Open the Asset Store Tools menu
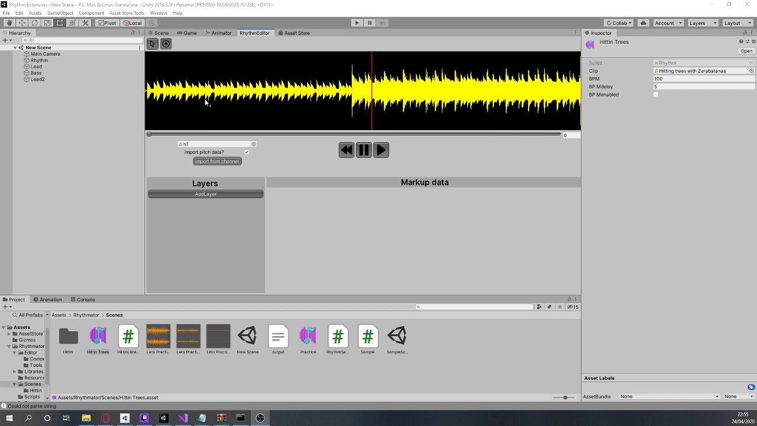 tap(127, 13)
